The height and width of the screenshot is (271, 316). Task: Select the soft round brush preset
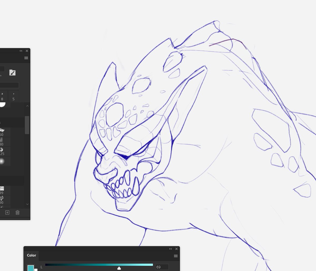tap(5, 161)
